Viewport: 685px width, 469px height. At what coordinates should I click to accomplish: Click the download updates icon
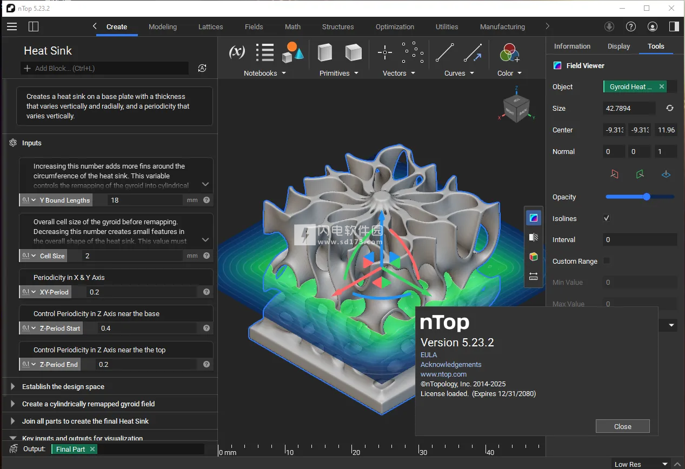(x=609, y=26)
